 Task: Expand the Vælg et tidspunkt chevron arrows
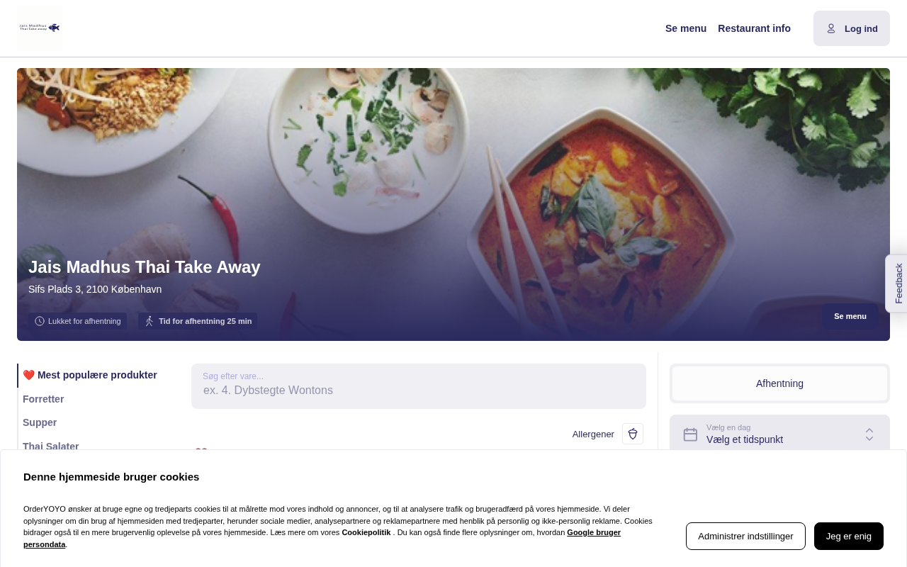[869, 434]
